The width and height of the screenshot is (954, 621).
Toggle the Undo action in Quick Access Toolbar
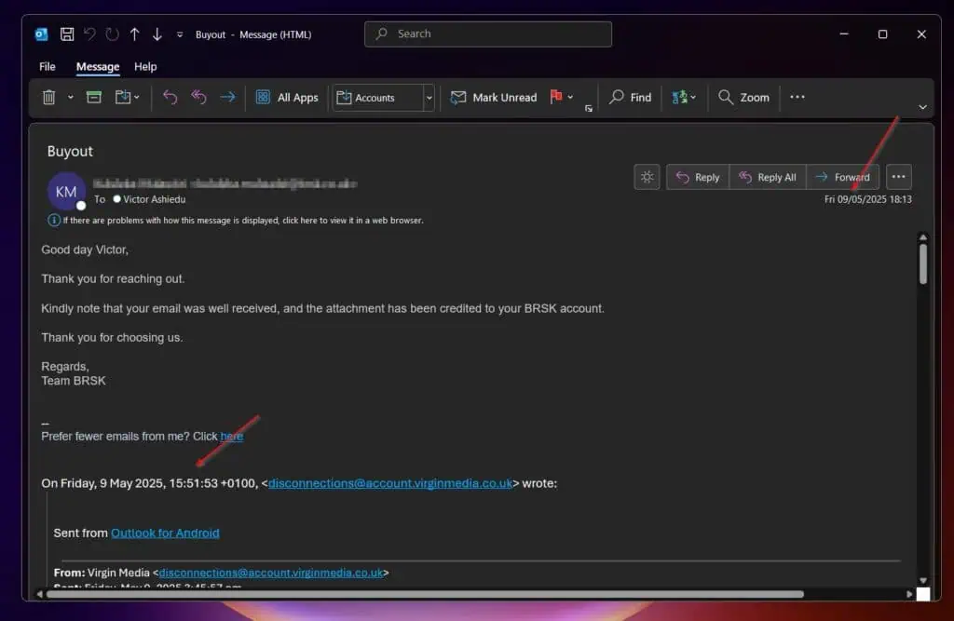(89, 34)
